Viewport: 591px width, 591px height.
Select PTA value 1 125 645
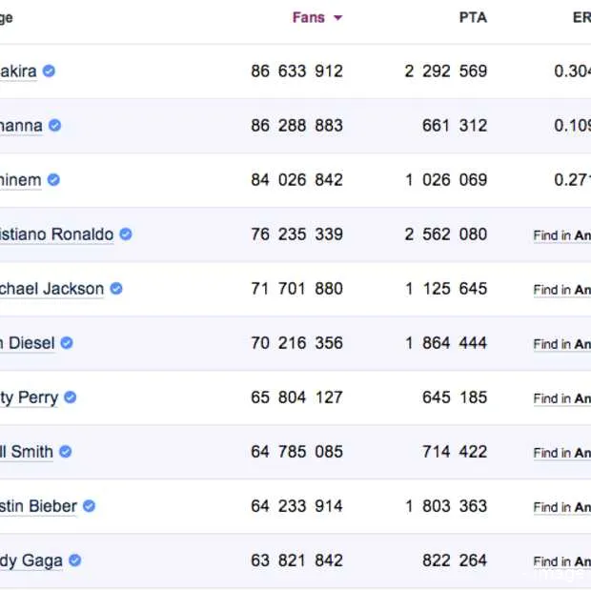point(446,289)
